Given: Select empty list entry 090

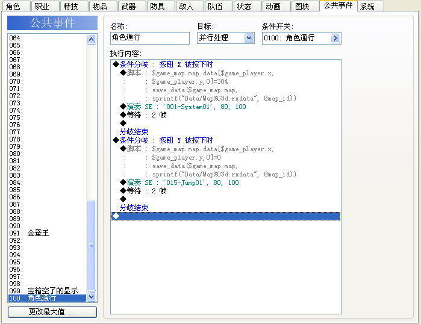Looking at the screenshot, I should coord(47,226).
